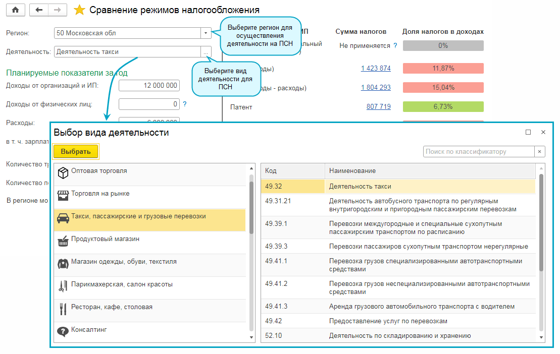This screenshot has width=560, height=354.
Task: Click income from organizations field 12 000 000
Action: coord(149,86)
